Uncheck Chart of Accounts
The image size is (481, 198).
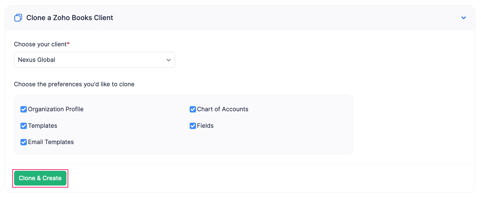tap(193, 109)
